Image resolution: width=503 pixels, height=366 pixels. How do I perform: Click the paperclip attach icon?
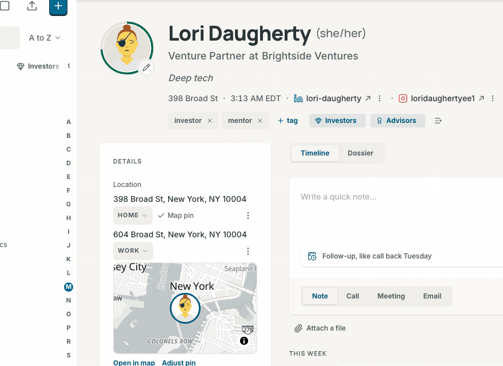click(x=298, y=328)
